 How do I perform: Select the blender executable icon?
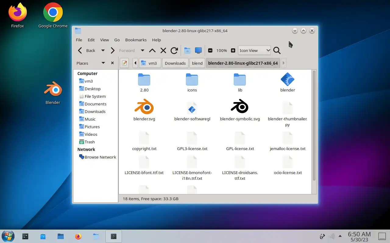coord(288,79)
